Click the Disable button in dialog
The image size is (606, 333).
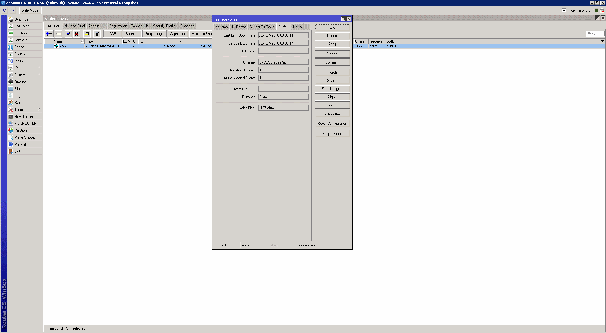click(332, 54)
